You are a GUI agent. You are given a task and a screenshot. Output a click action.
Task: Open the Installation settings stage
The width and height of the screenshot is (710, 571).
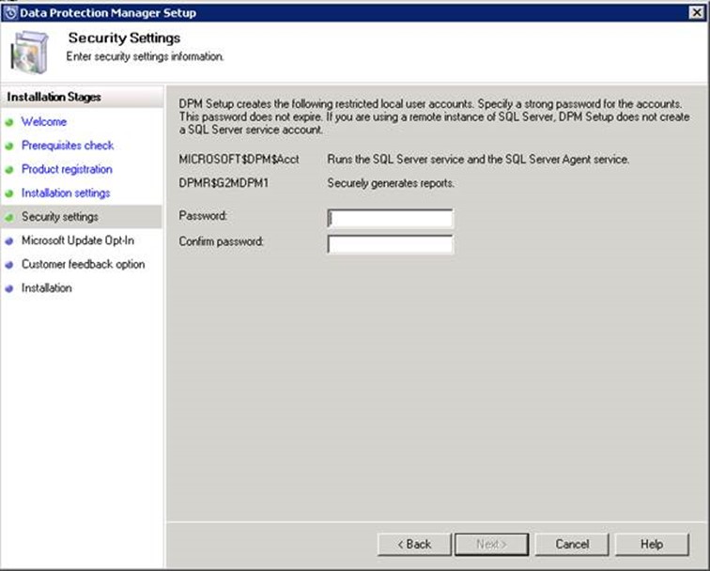(x=66, y=193)
